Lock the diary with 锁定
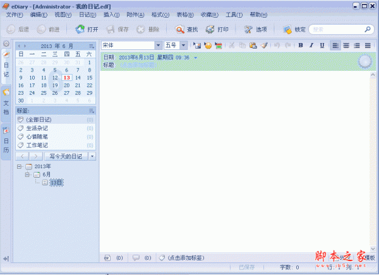 (x=294, y=30)
